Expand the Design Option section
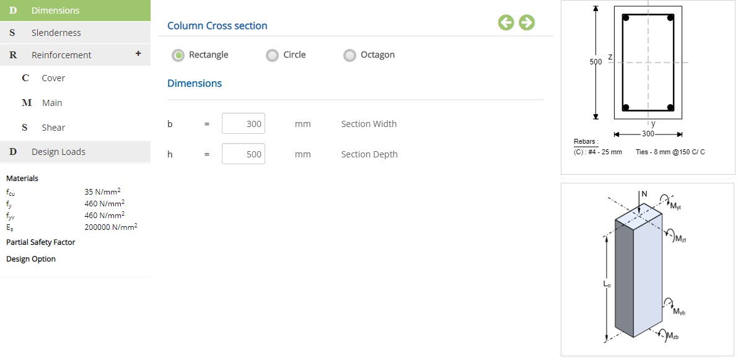 30,259
